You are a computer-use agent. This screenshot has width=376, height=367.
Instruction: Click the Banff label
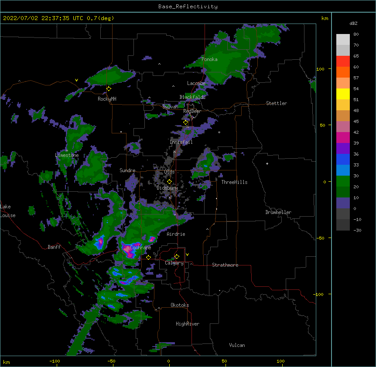54,247
